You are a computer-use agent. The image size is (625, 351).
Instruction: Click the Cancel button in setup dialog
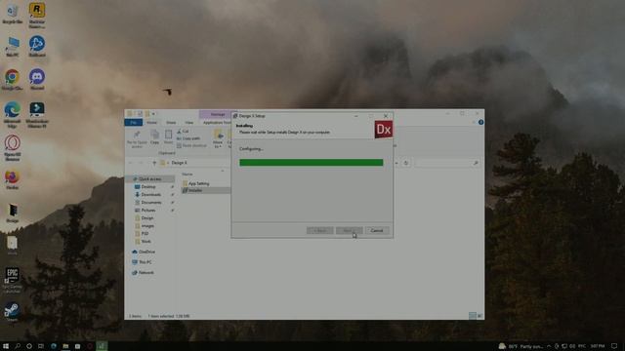pos(377,230)
